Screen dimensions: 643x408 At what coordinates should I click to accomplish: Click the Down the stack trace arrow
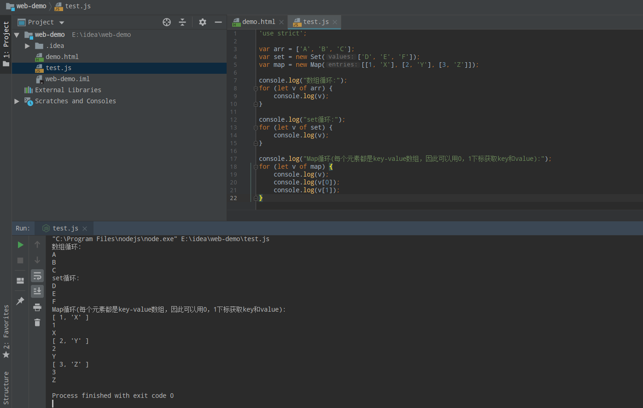click(37, 260)
